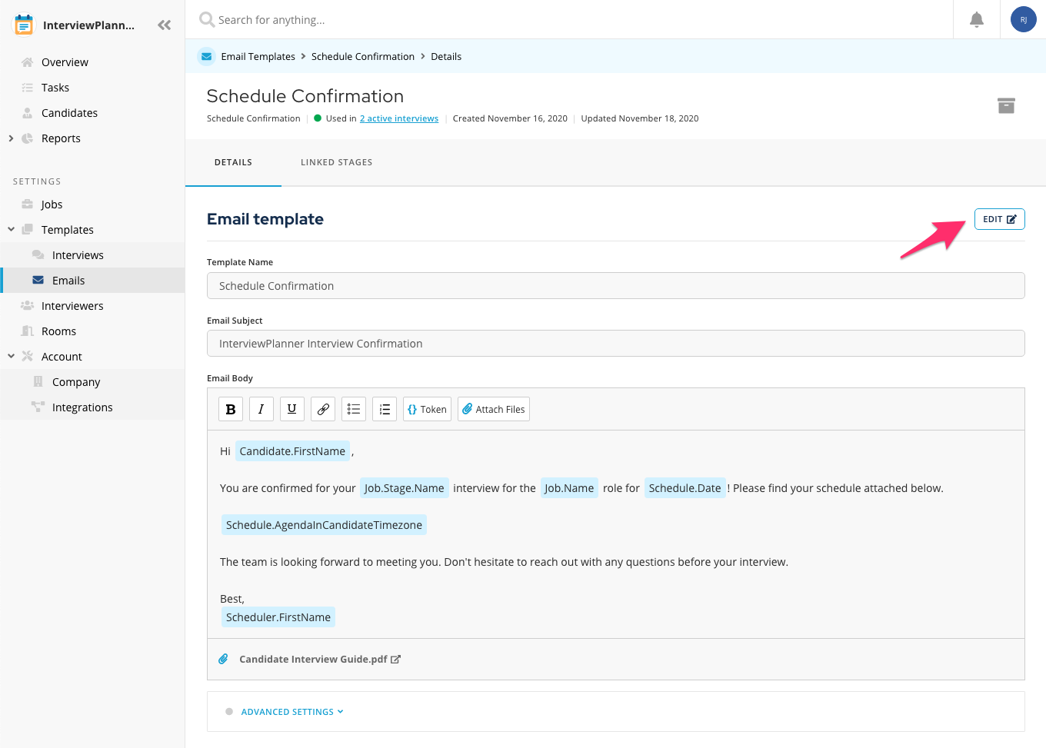Collapse the sidebar with double-chevron icon
The image size is (1046, 748).
click(164, 25)
